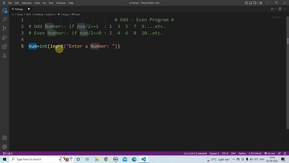Split the editor to the right
The width and height of the screenshot is (289, 163).
coord(280,9)
